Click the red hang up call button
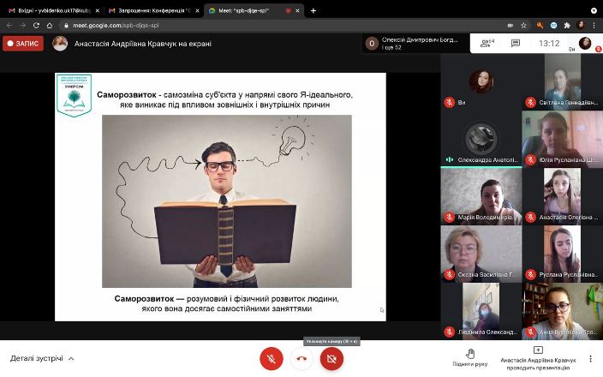Image resolution: width=603 pixels, height=377 pixels. tap(301, 358)
